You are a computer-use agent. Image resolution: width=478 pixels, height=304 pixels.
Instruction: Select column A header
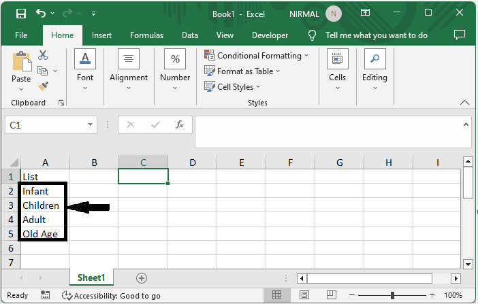coord(45,163)
